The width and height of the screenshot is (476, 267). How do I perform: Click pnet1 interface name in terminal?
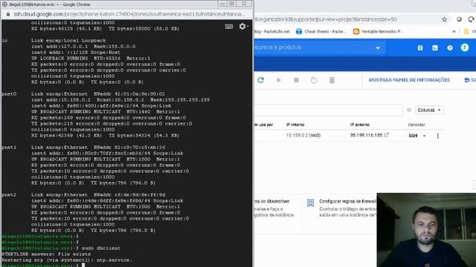9,148
